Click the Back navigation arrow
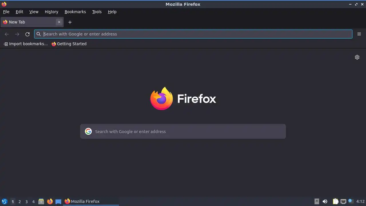This screenshot has width=366, height=206. click(x=7, y=34)
